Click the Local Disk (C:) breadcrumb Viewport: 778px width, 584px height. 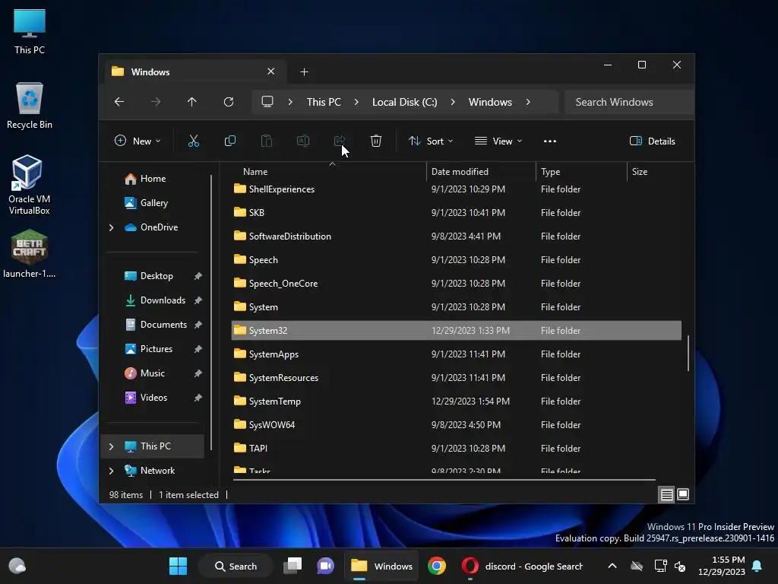click(404, 102)
